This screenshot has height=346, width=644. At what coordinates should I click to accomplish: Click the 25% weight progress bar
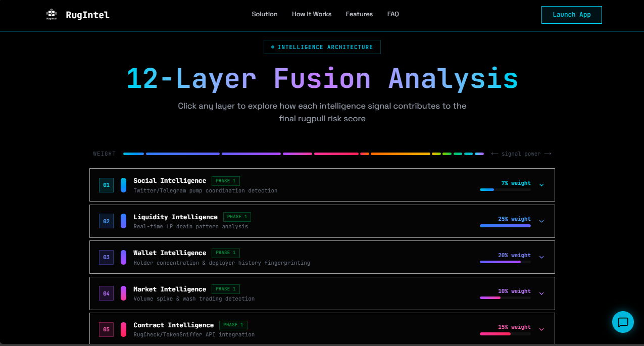pyautogui.click(x=505, y=226)
